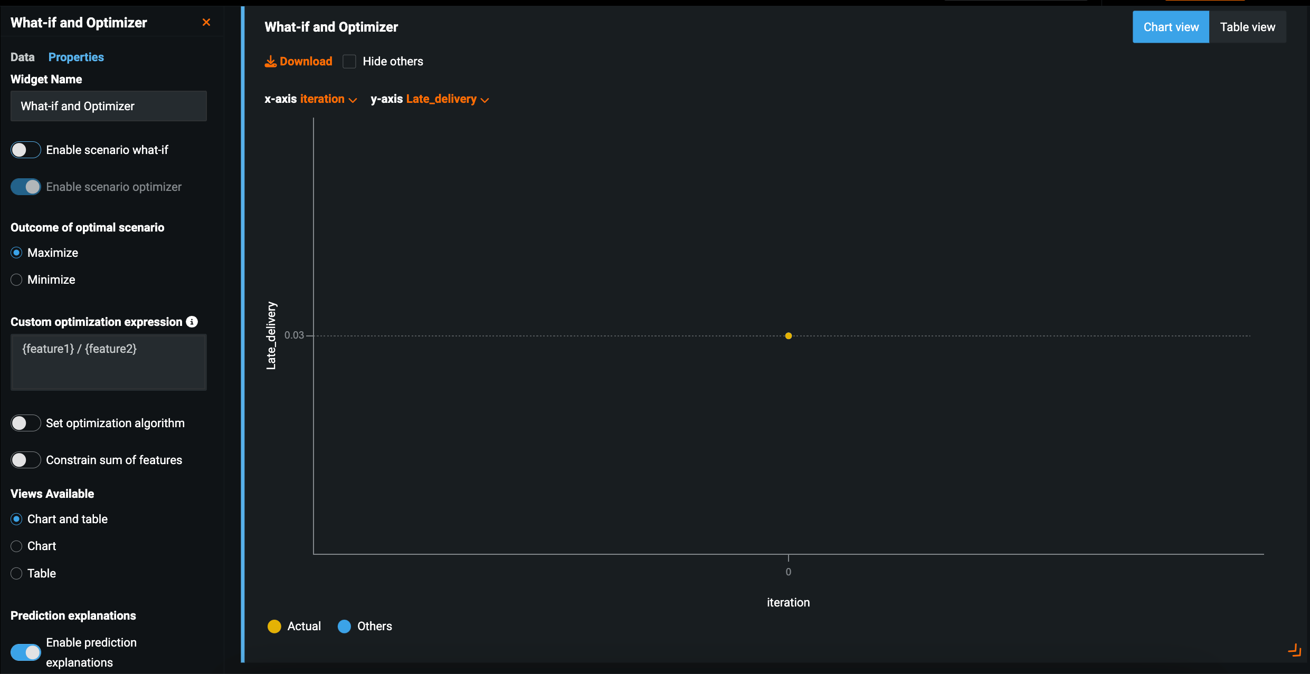This screenshot has width=1310, height=674.
Task: Click the yellow data point on chart
Action: [x=788, y=336]
